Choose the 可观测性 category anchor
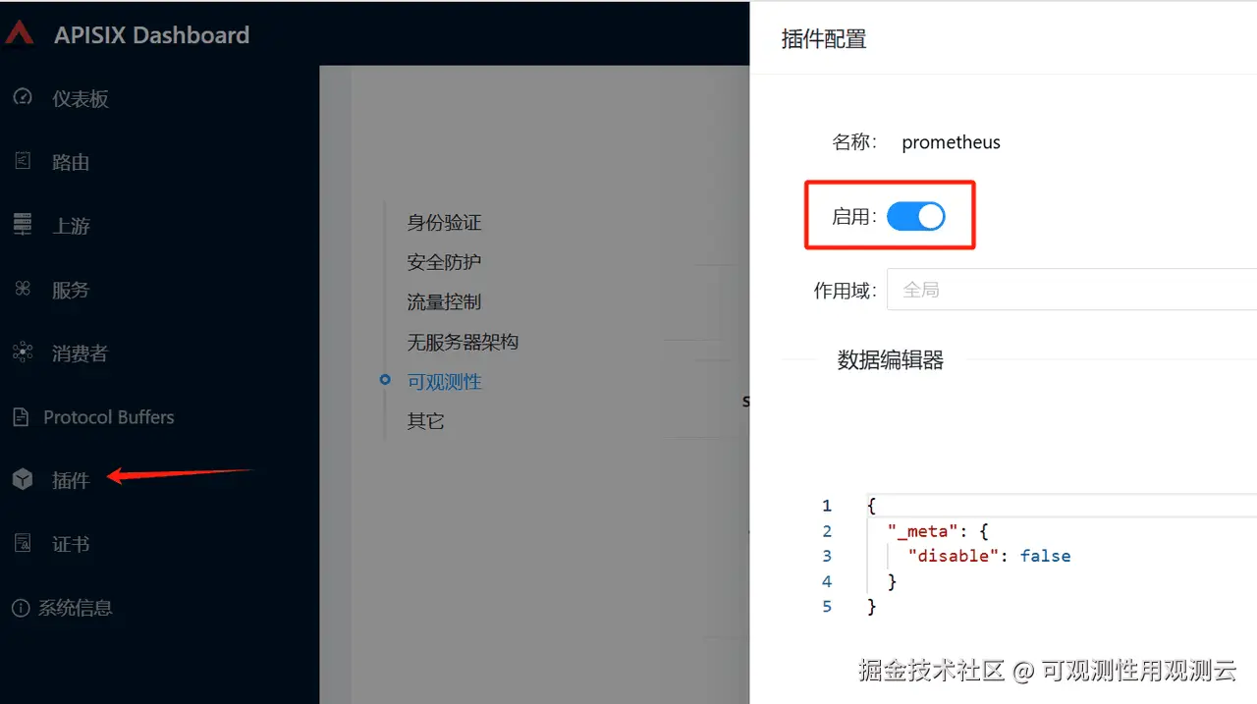This screenshot has height=704, width=1257. [x=444, y=382]
